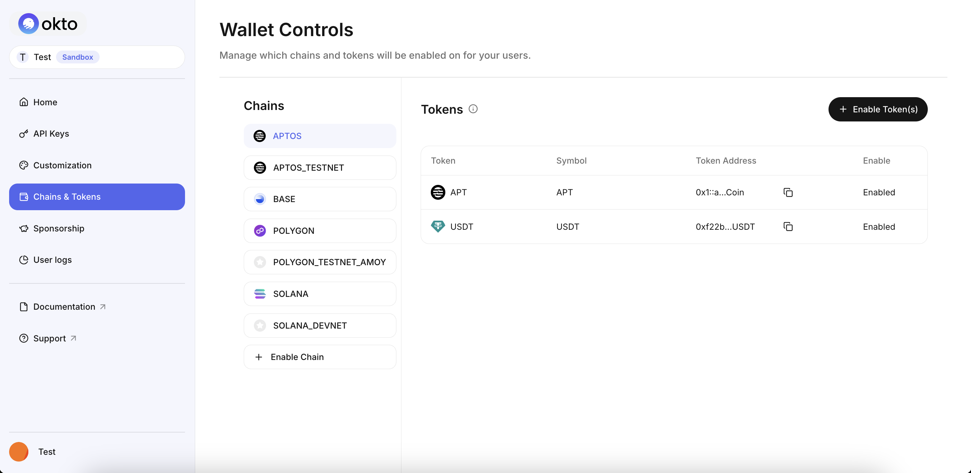Viewport: 971px width, 473px height.
Task: Copy the USDT token address
Action: tap(788, 227)
